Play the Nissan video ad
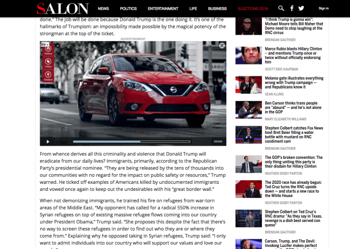350x249 pixels. [x=48, y=142]
